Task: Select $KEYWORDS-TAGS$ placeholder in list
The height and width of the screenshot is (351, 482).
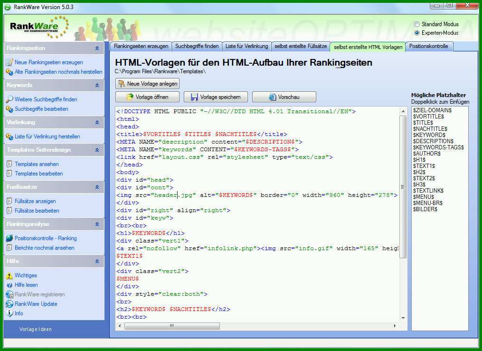Action: tap(438, 147)
